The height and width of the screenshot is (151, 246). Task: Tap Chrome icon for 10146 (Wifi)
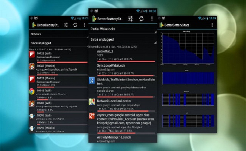tap(32, 91)
